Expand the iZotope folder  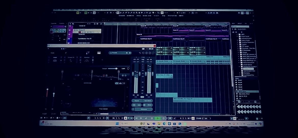238,52
